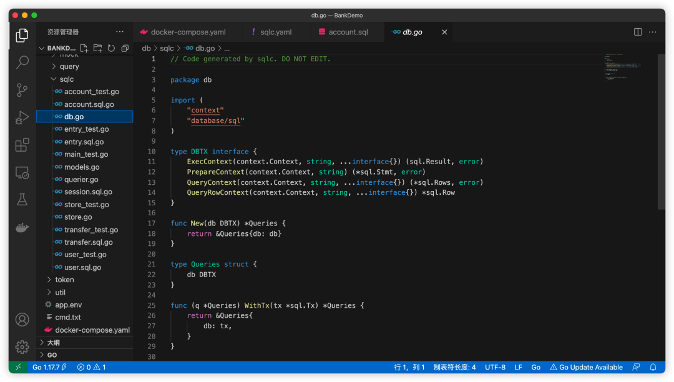Switch to account.sql tab
The image size is (674, 382).
(x=348, y=32)
